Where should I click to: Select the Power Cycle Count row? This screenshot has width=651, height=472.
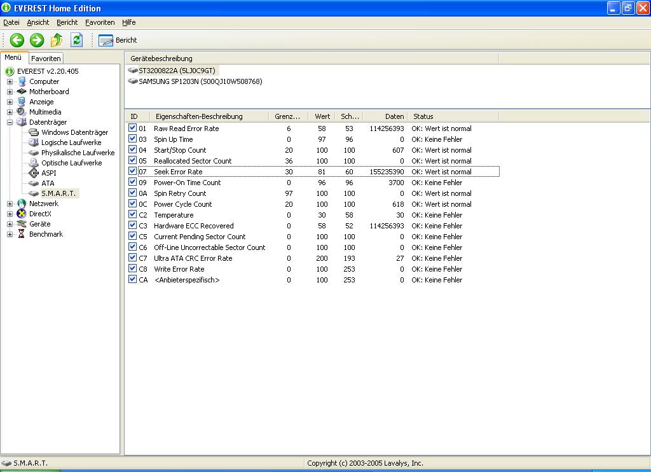pyautogui.click(x=313, y=204)
